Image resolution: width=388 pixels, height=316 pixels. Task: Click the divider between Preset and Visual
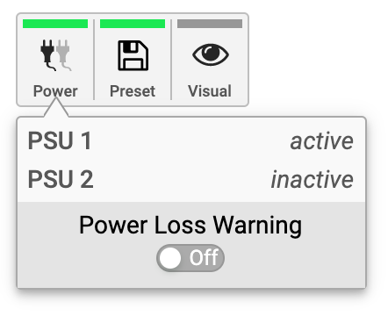pos(171,60)
